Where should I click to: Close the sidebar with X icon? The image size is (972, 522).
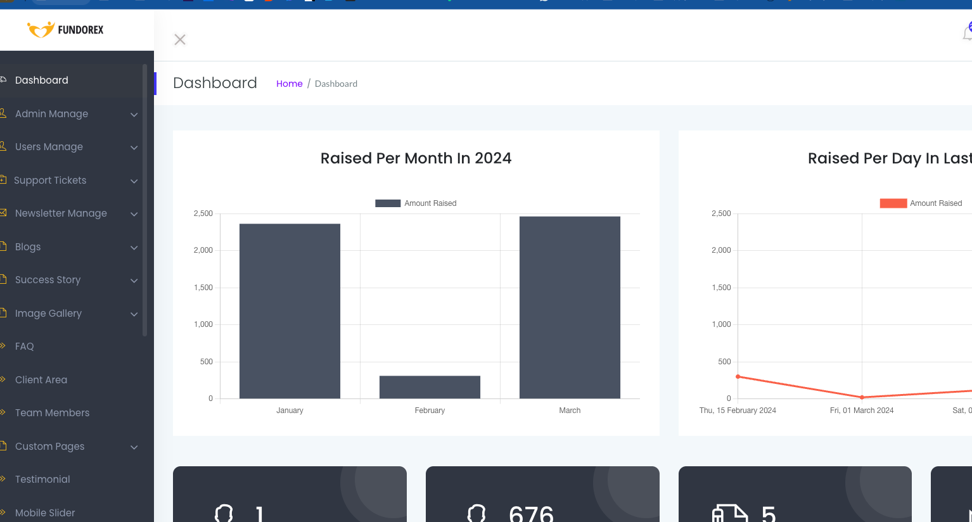click(180, 40)
